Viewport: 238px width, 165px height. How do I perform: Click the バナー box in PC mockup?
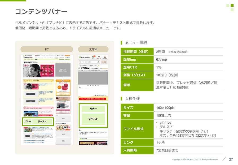28,121
